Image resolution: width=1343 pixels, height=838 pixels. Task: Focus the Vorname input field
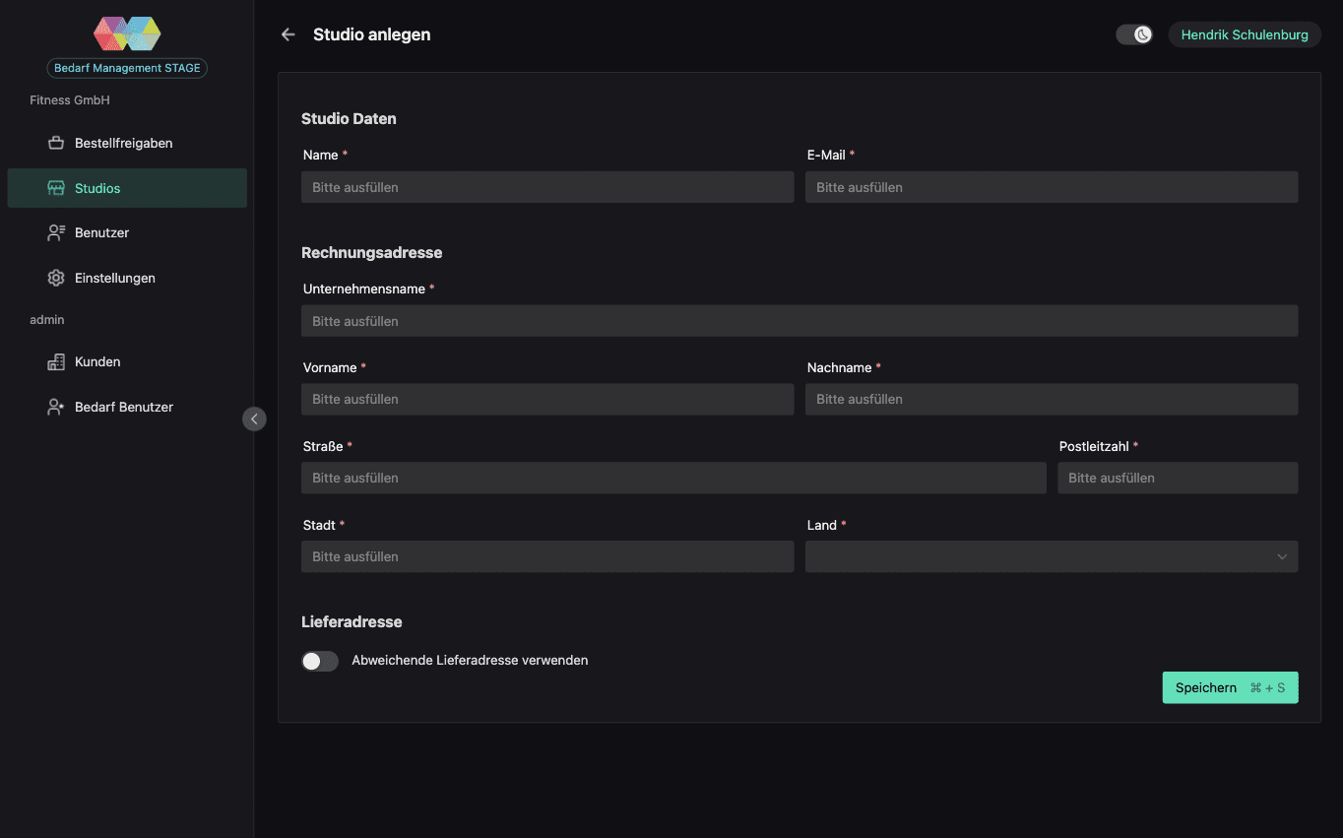[x=547, y=399]
